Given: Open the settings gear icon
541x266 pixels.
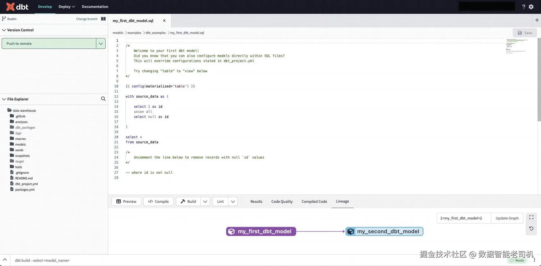Looking at the screenshot, I should [531, 7].
